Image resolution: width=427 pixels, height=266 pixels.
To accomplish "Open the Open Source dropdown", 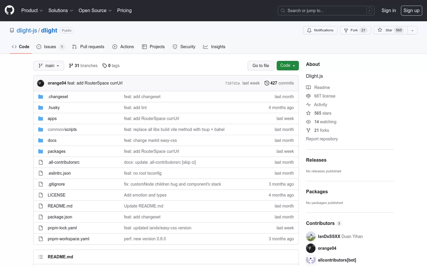I will (x=95, y=10).
